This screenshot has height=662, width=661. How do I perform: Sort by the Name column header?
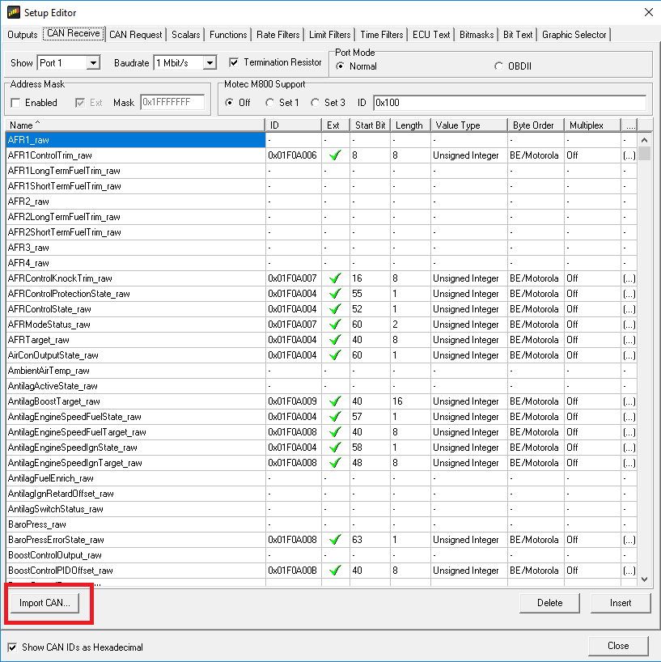pos(135,125)
